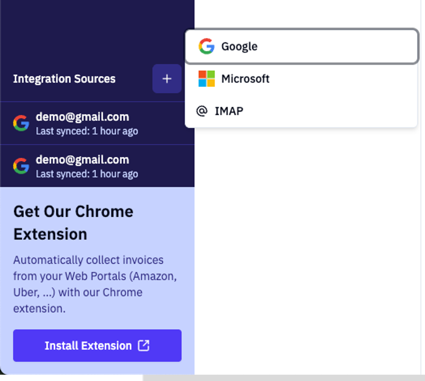Click the text 'Automatically collect invoices' description

pos(95,284)
